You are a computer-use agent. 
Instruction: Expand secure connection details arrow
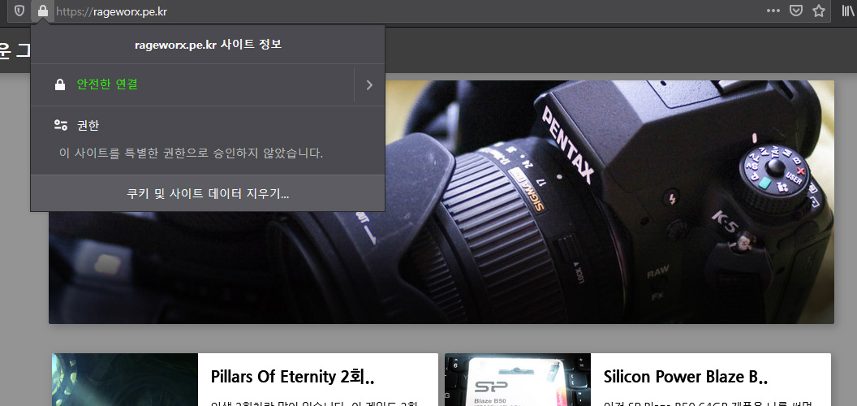(369, 84)
